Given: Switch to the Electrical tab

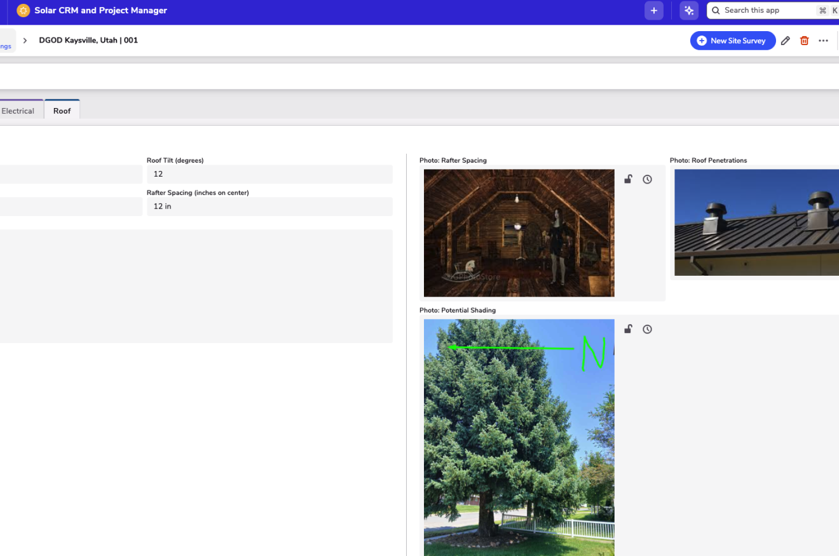Looking at the screenshot, I should click(x=18, y=111).
